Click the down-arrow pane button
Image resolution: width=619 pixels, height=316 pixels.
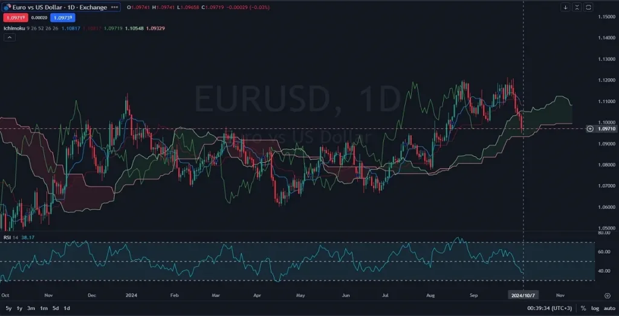(x=565, y=7)
